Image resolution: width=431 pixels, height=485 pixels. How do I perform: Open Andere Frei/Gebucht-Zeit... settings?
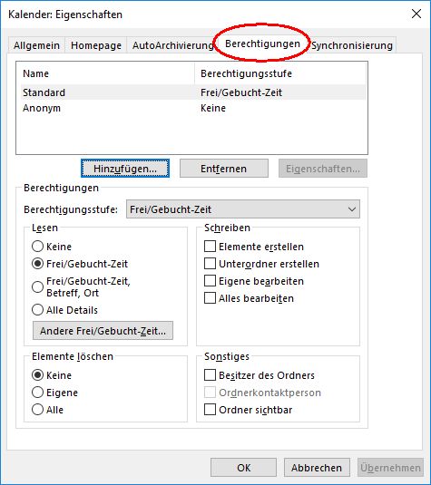click(x=103, y=331)
